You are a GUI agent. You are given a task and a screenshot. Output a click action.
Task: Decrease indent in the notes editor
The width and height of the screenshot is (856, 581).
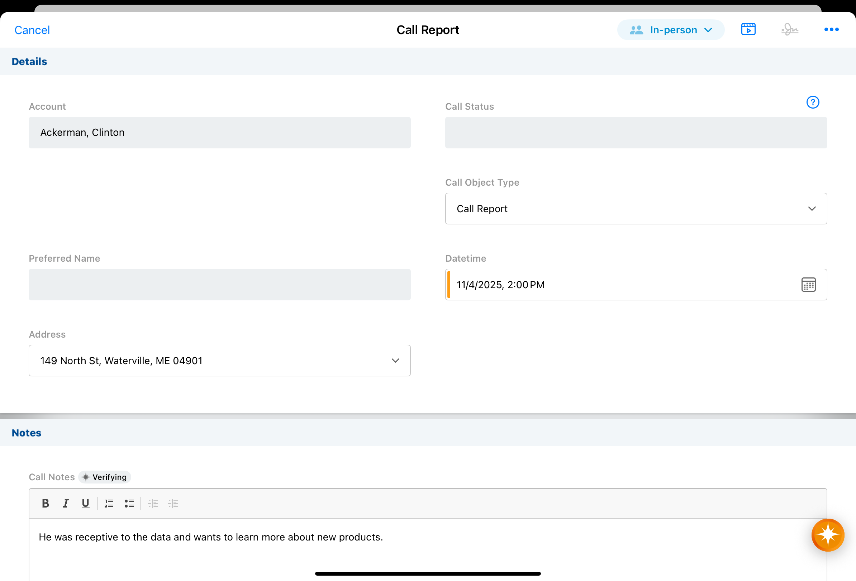point(173,503)
